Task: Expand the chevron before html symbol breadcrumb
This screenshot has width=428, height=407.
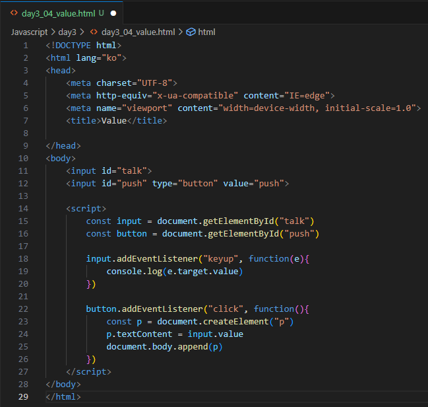Action: [x=181, y=32]
